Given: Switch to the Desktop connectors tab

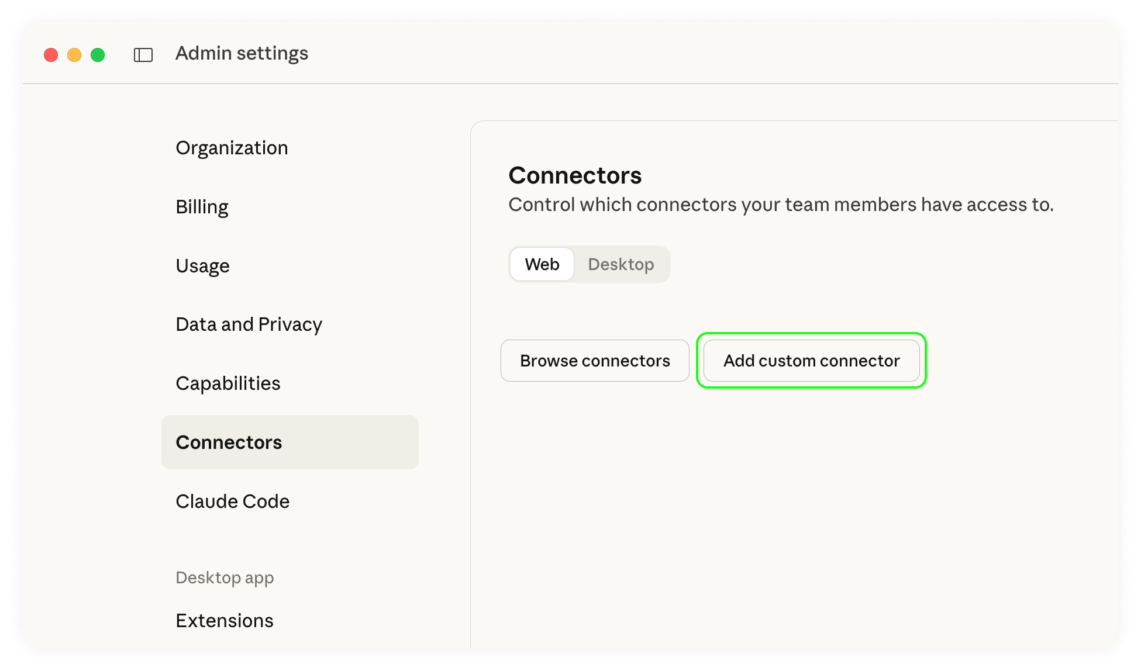Looking at the screenshot, I should [x=621, y=264].
